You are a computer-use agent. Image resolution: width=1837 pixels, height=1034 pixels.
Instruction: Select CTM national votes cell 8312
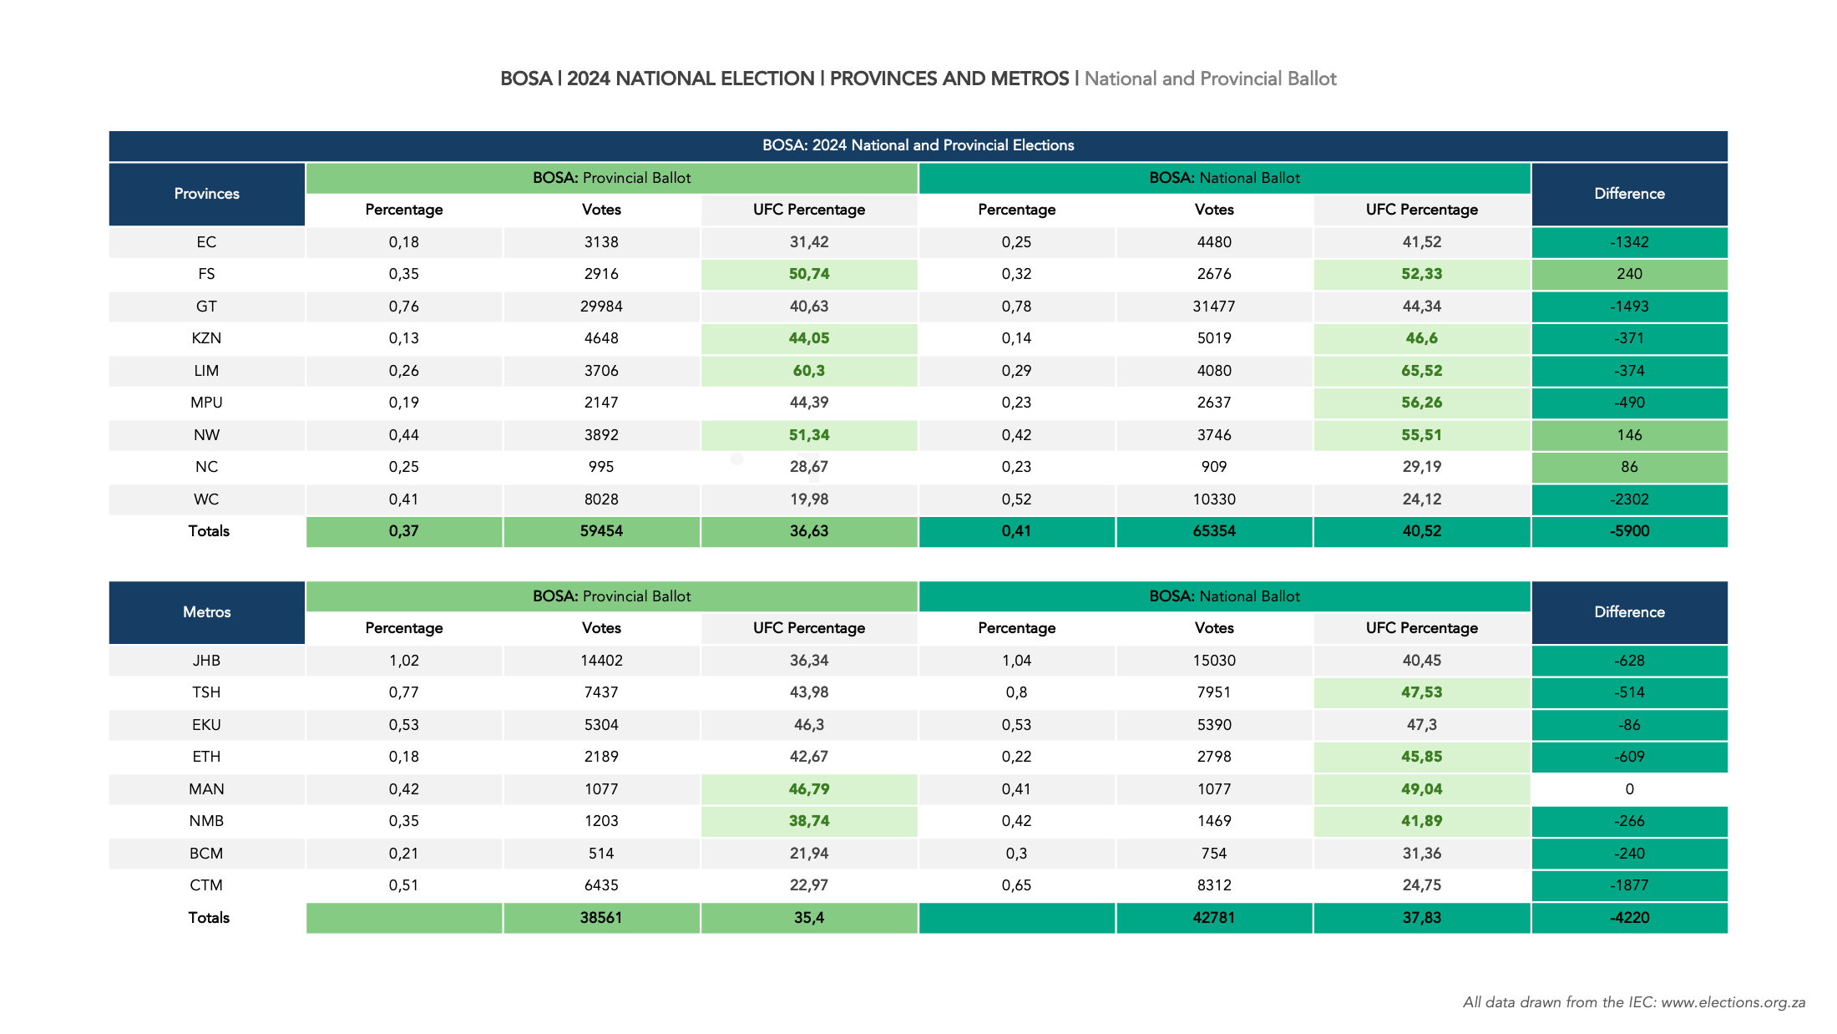click(1213, 885)
